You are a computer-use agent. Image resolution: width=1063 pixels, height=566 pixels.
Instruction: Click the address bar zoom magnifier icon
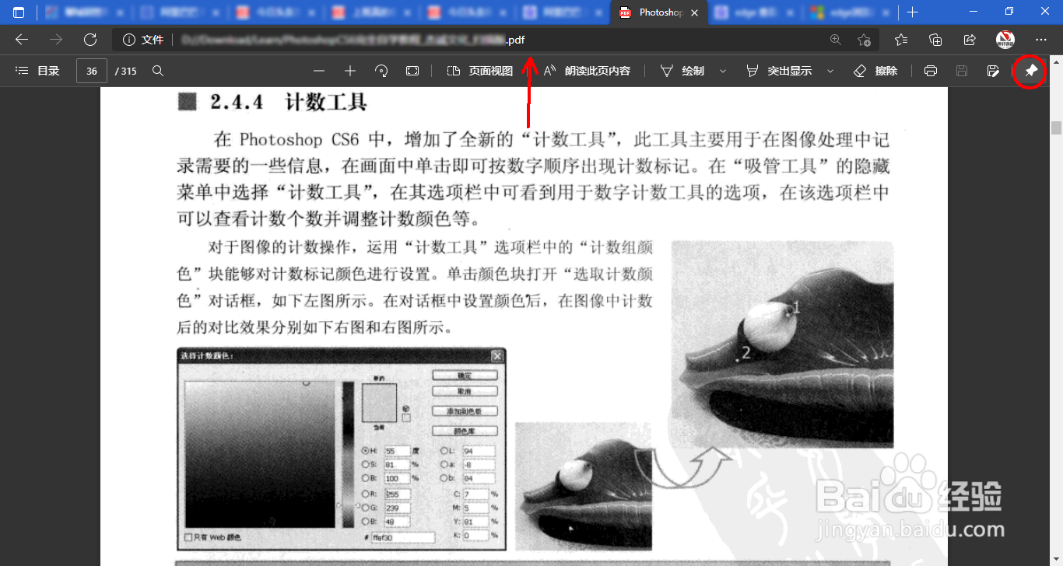click(836, 40)
